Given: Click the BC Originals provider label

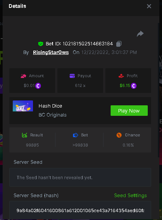Looking at the screenshot, I should click(x=52, y=115).
